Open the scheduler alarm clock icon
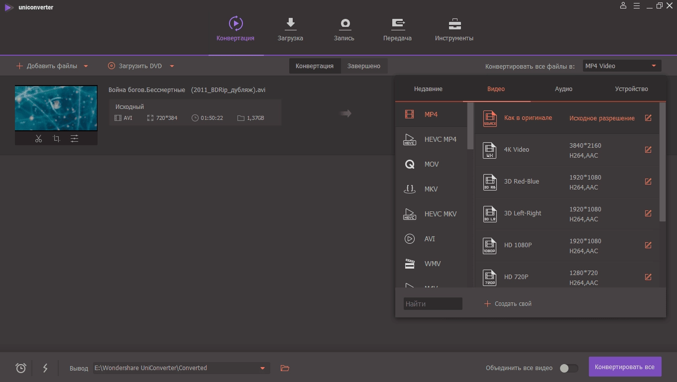 [21, 368]
